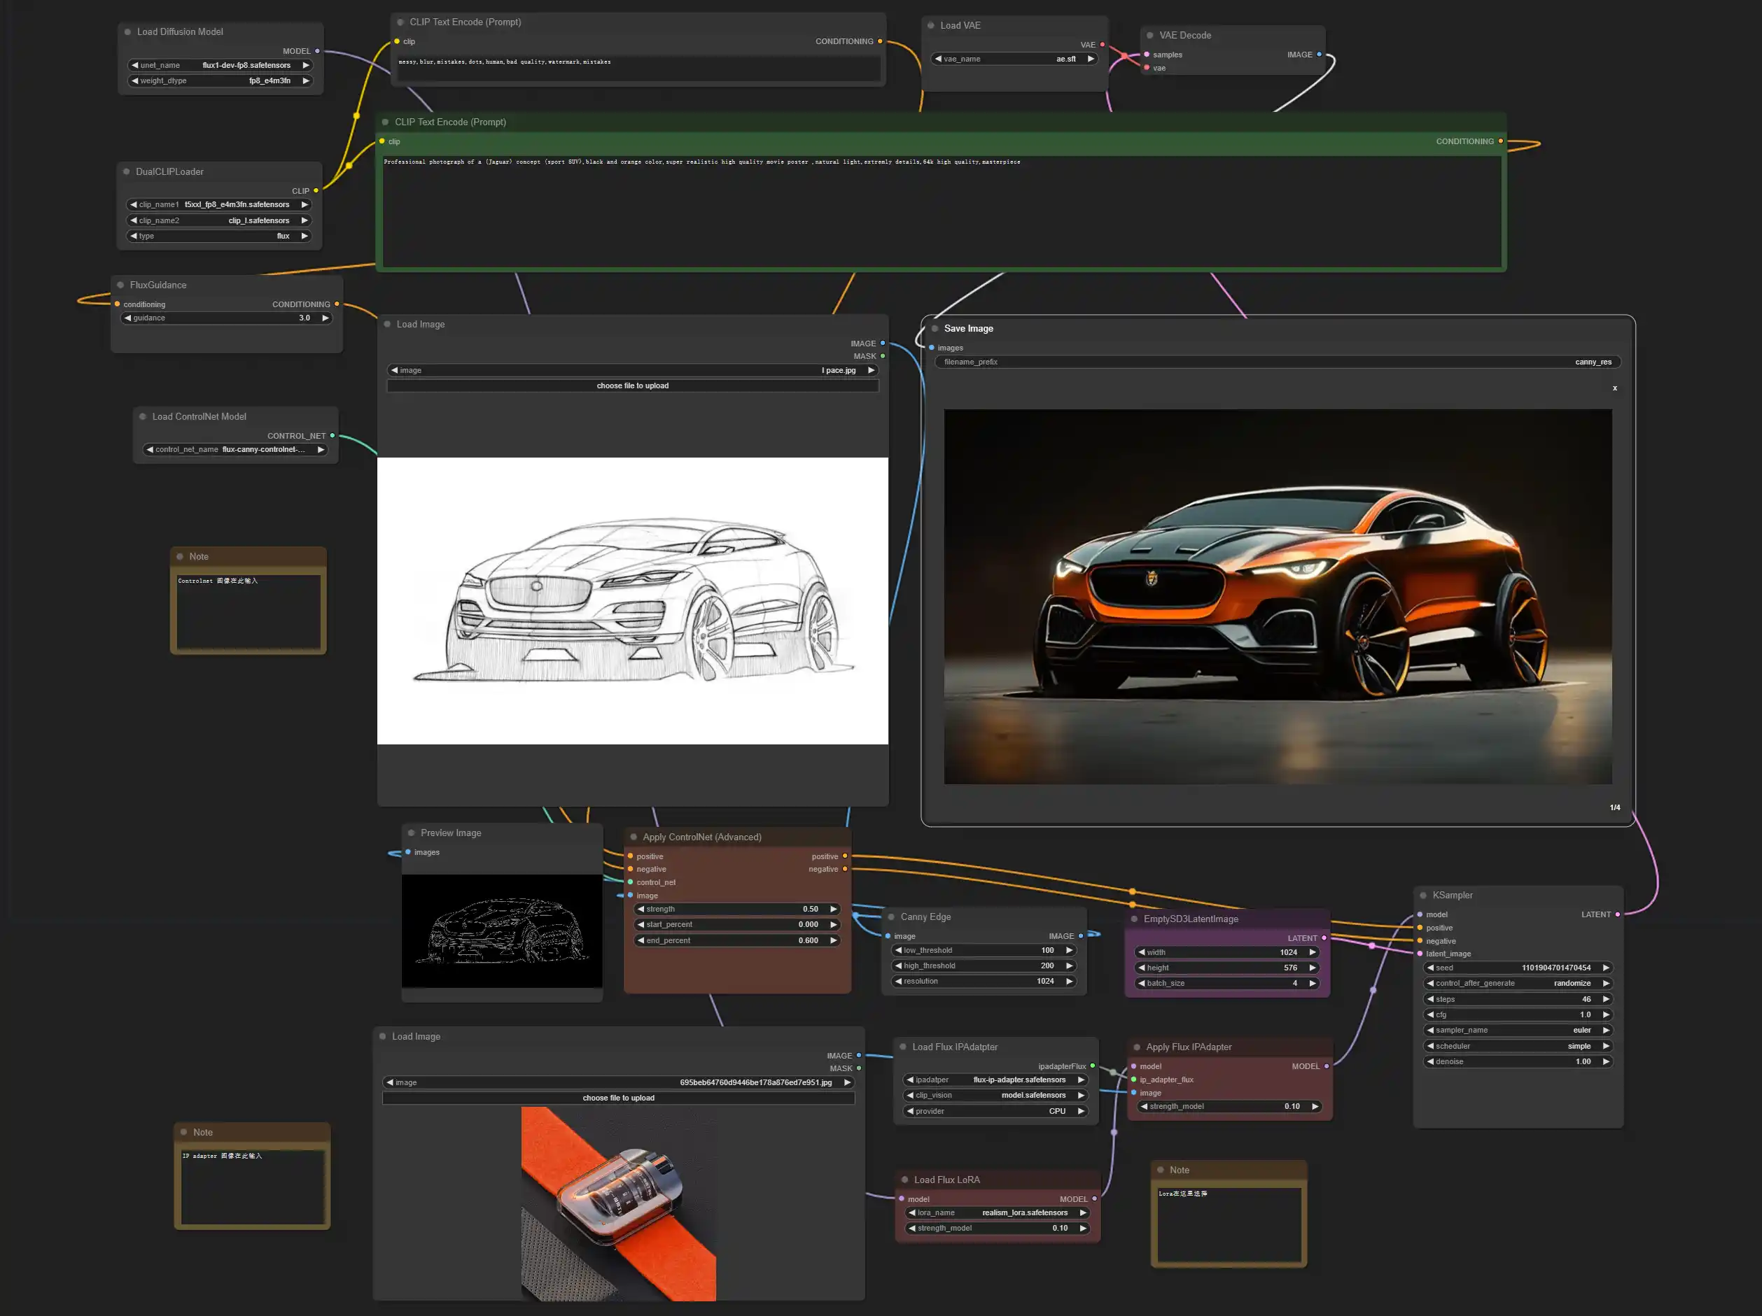Collapse the DualCLIPLoader node via its title dot
The width and height of the screenshot is (1762, 1316).
tap(127, 171)
